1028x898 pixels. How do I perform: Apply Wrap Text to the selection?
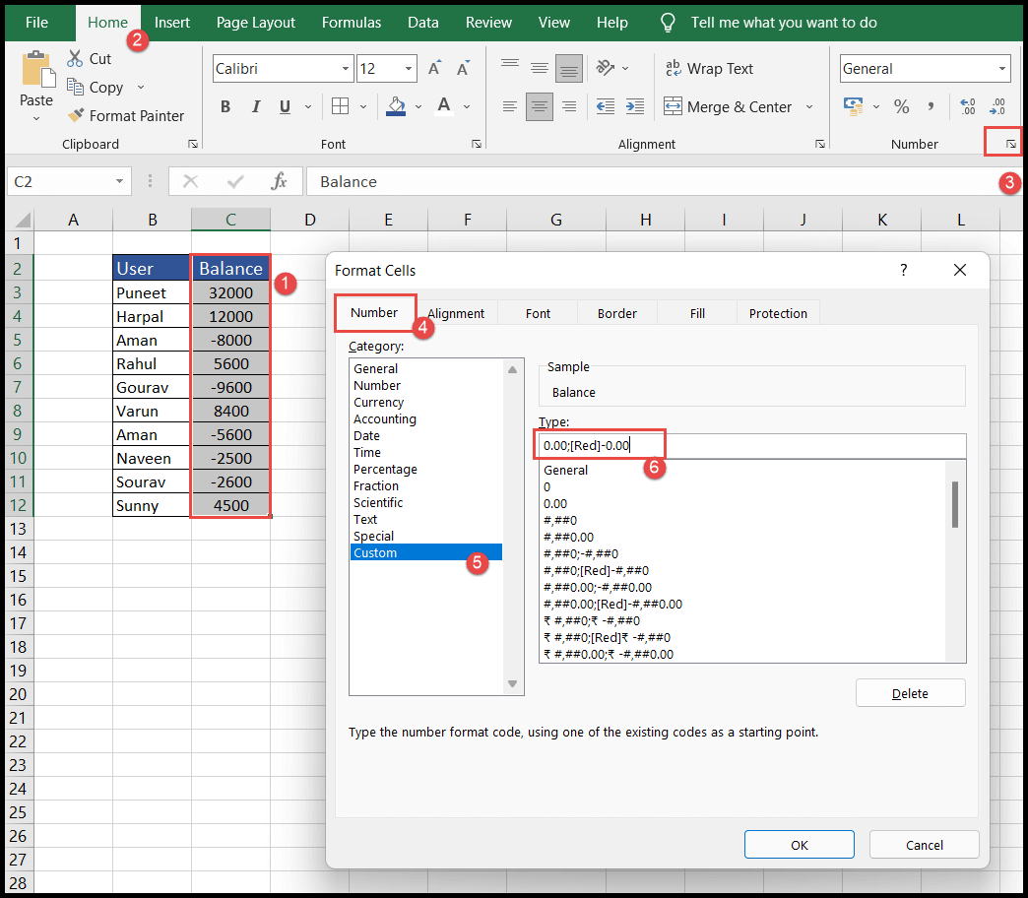(712, 68)
